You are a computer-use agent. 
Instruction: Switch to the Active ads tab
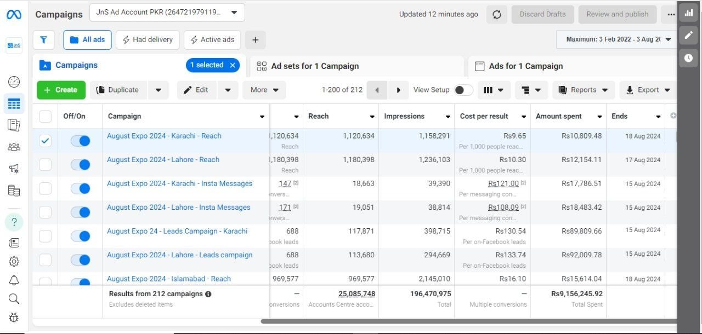(x=212, y=40)
